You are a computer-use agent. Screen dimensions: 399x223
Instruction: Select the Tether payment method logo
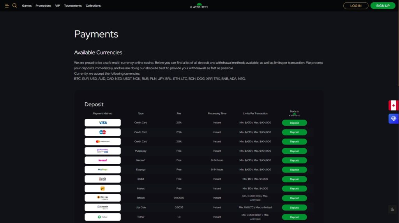tap(102, 217)
